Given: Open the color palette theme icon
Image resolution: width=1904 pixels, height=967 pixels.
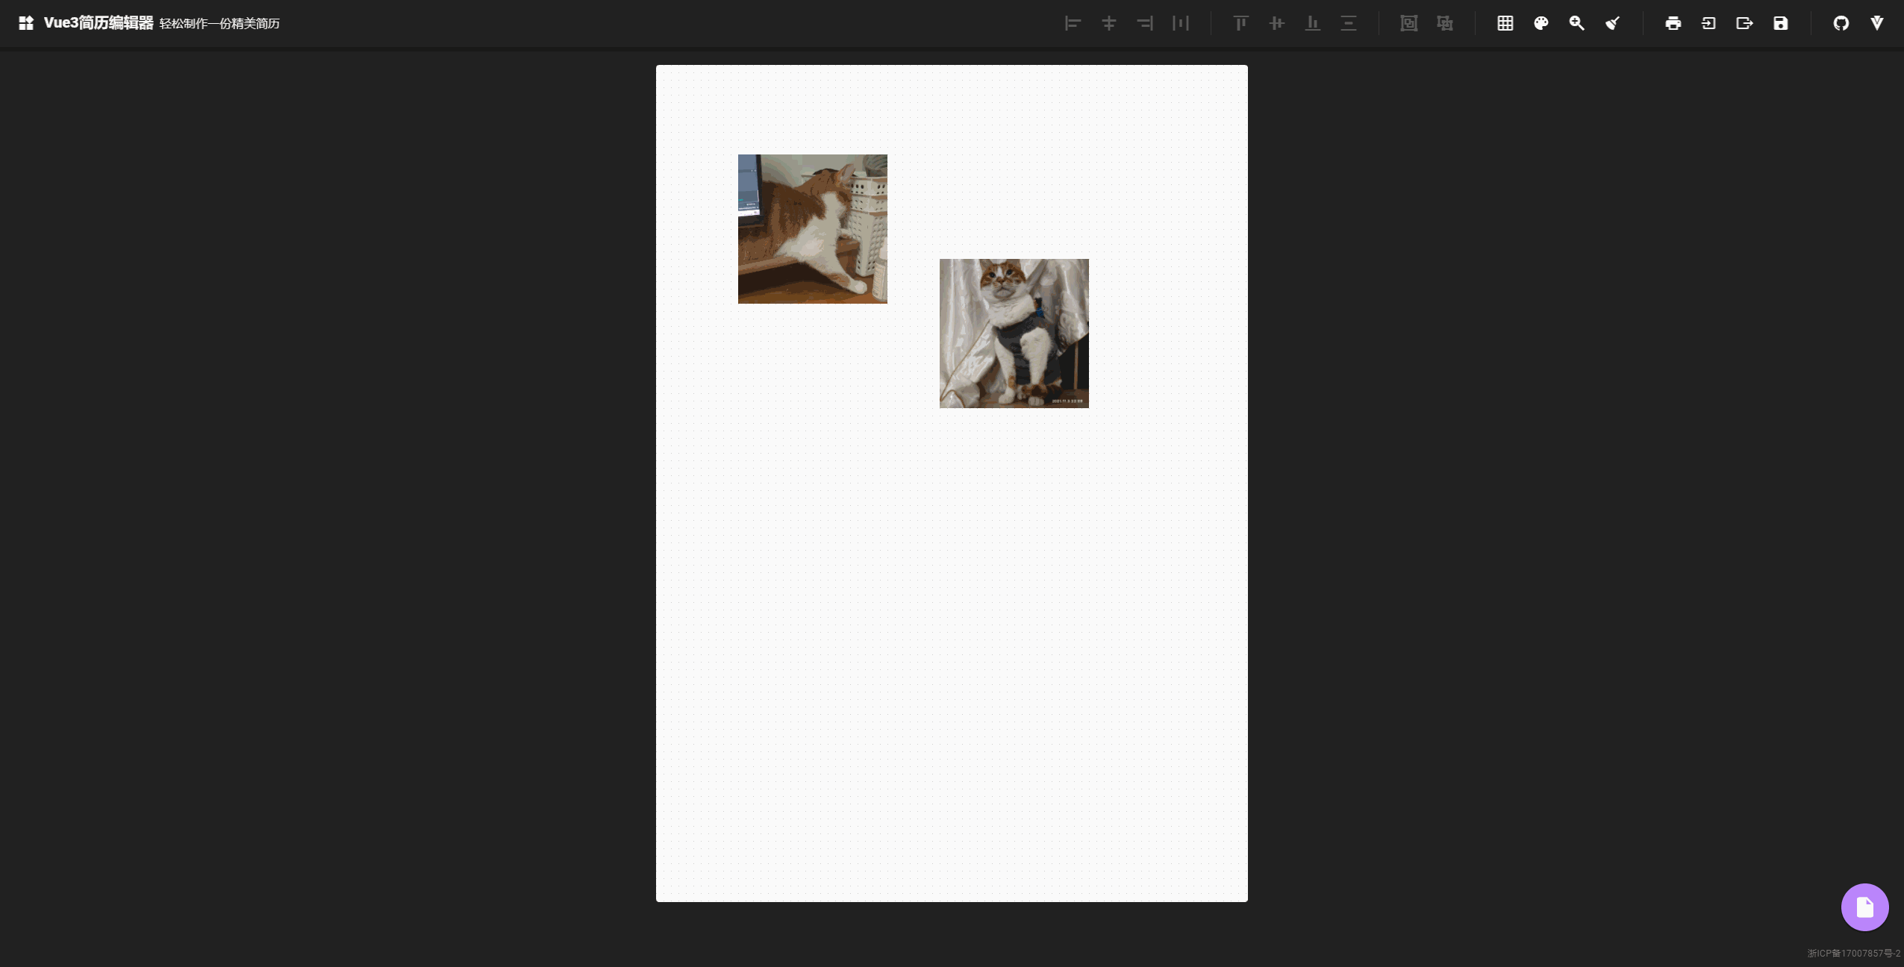Looking at the screenshot, I should pyautogui.click(x=1541, y=23).
